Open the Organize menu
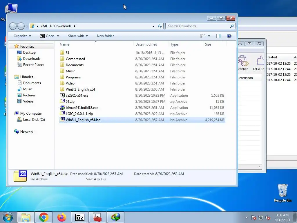The width and height of the screenshot is (297, 223). coord(22,36)
